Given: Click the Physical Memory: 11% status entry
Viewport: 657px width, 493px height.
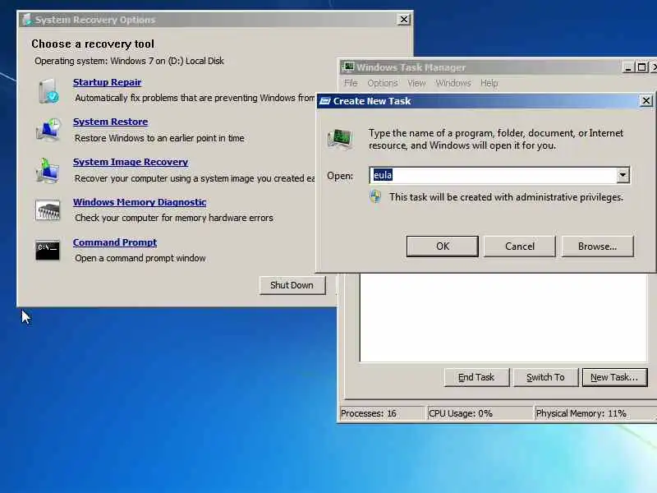Looking at the screenshot, I should [x=595, y=413].
